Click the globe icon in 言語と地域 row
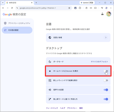This screenshot has height=112, width=114. pyautogui.click(x=50, y=38)
